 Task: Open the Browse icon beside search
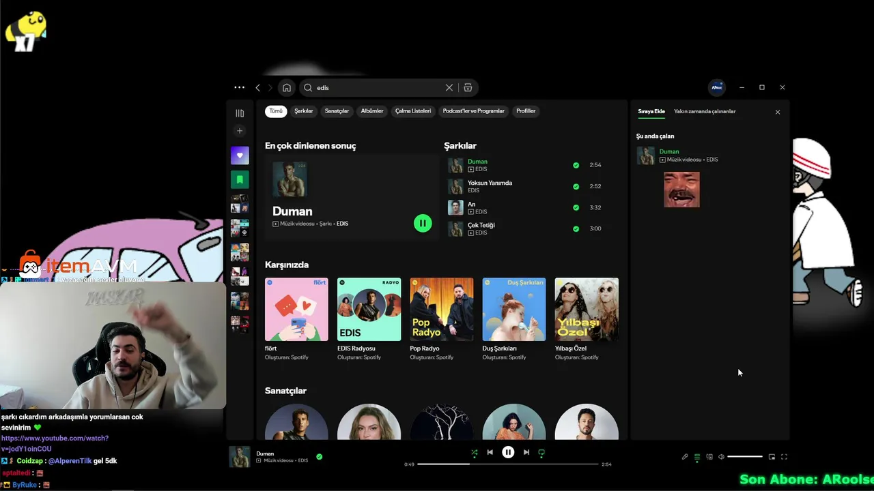point(468,87)
